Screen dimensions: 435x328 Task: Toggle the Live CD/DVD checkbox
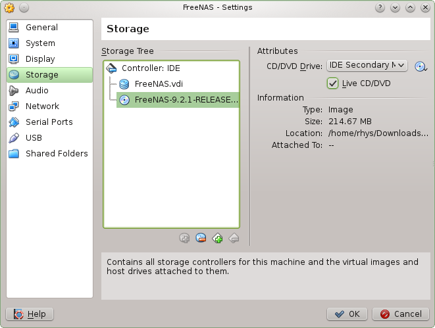332,83
